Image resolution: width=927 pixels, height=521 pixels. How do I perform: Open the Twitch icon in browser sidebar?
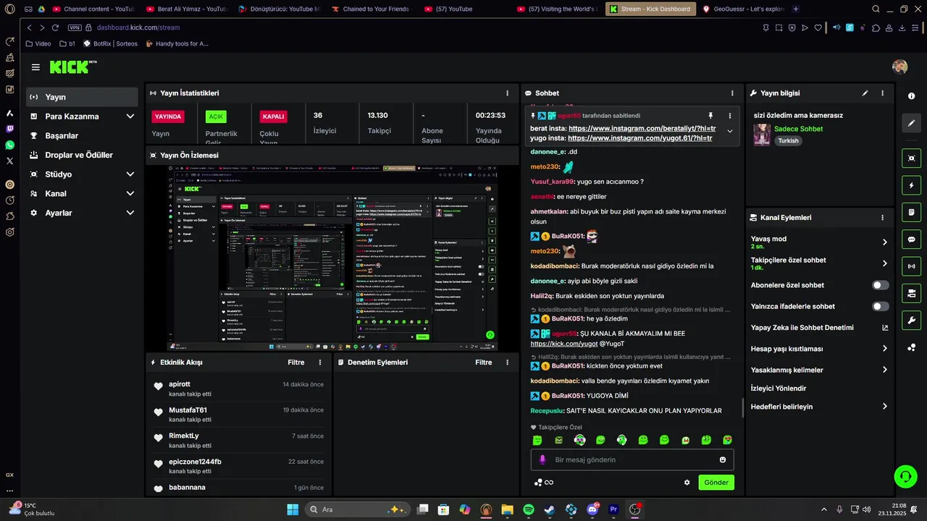[x=9, y=129]
